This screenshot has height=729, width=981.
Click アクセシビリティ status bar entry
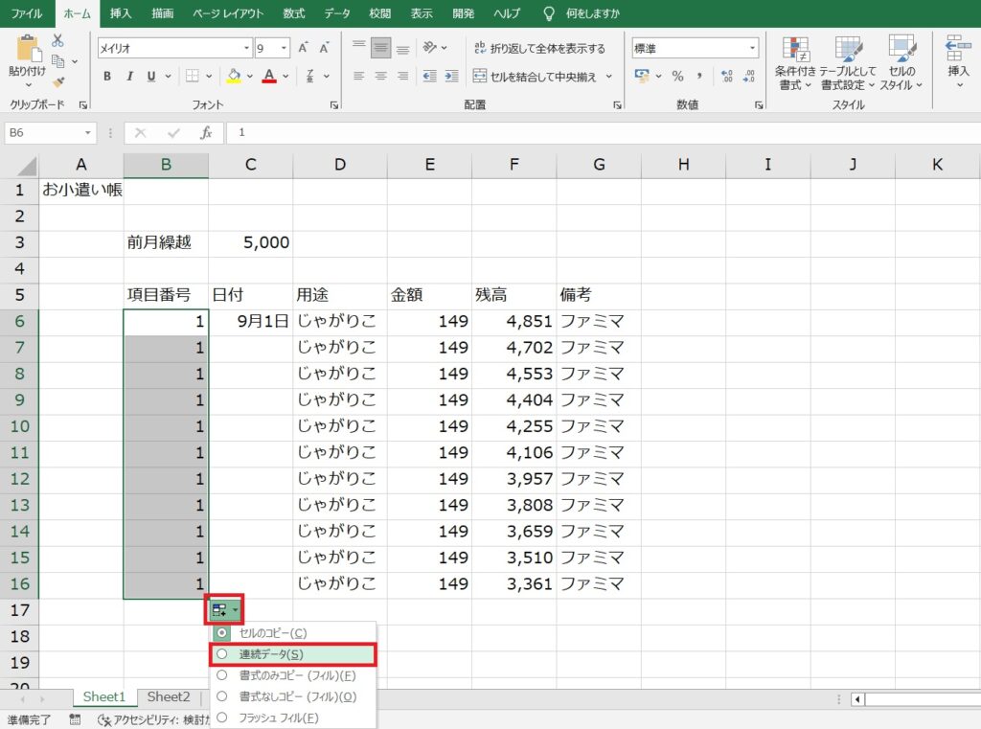tap(154, 719)
